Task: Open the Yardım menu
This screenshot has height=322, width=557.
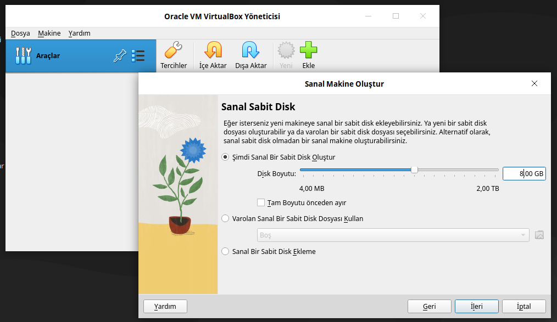Action: coord(79,33)
